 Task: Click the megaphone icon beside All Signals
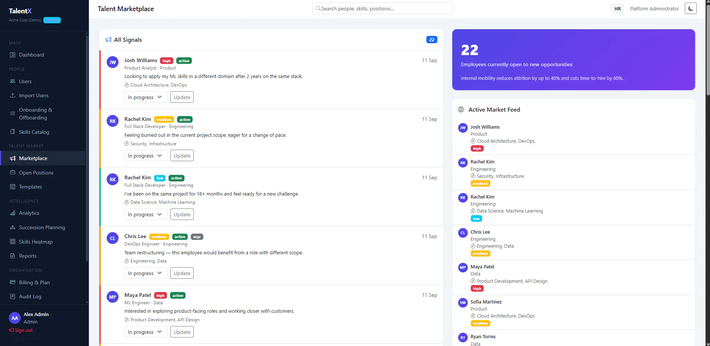tap(108, 40)
